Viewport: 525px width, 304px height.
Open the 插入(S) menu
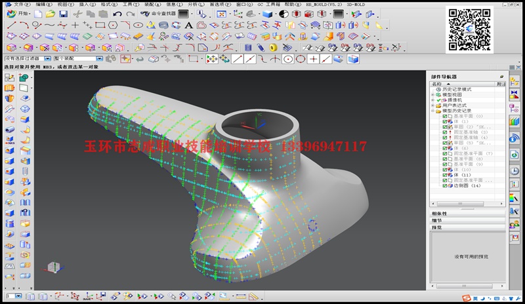coord(87,5)
